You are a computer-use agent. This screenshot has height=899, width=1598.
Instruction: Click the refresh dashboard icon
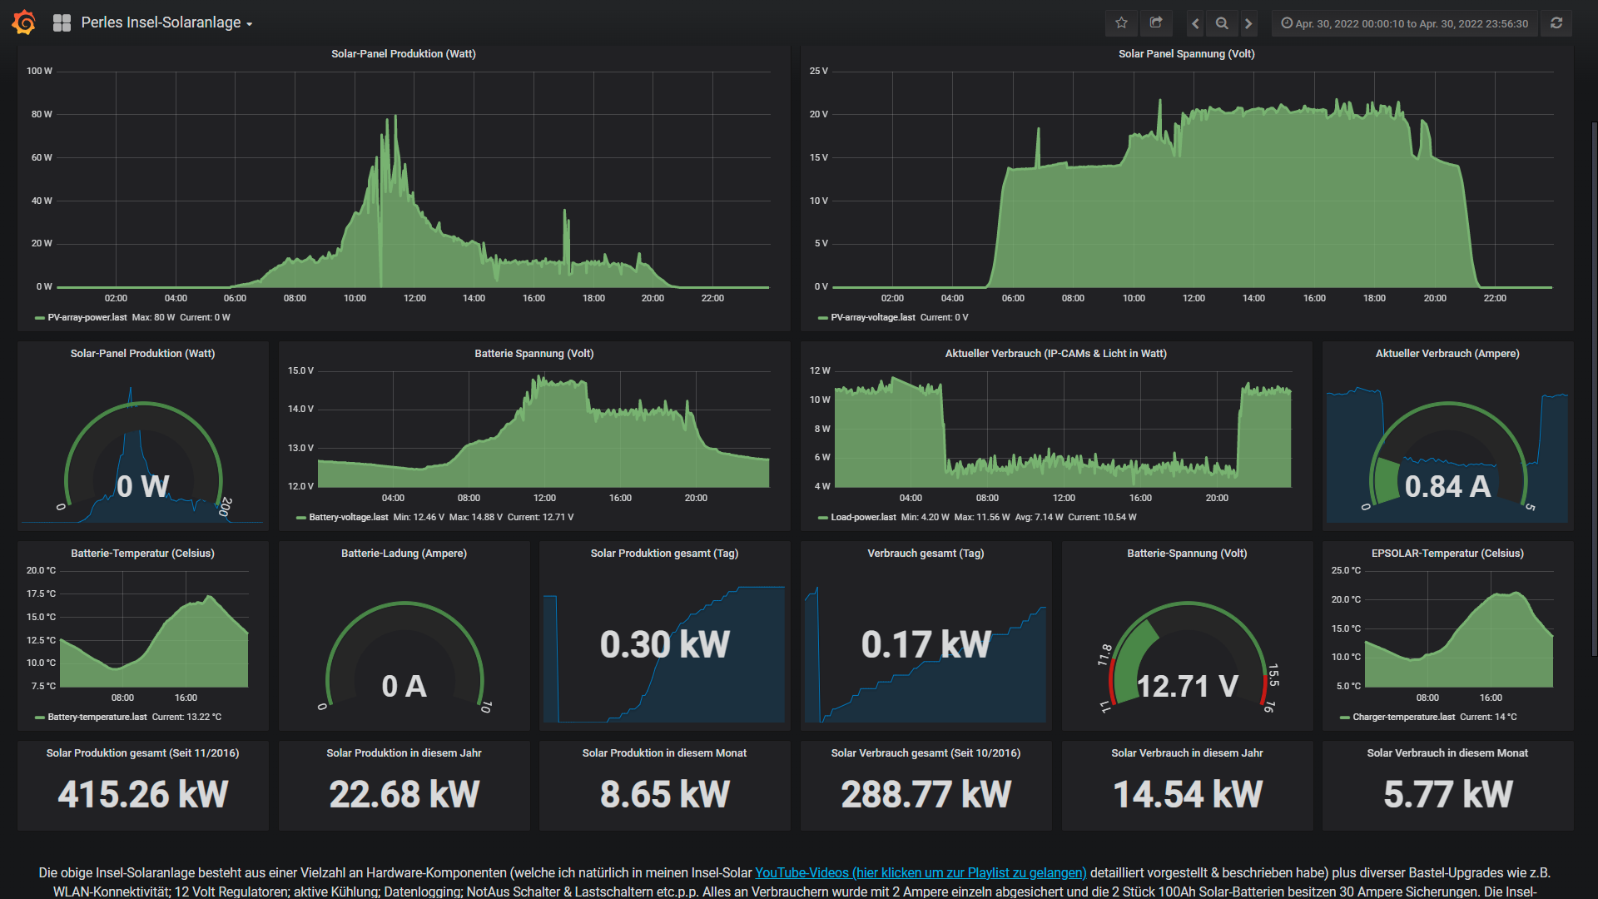[1556, 23]
